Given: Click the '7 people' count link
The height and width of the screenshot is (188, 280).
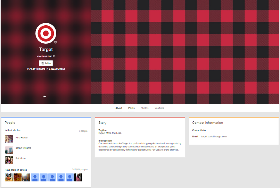Looking at the screenshot, I should [83, 131].
